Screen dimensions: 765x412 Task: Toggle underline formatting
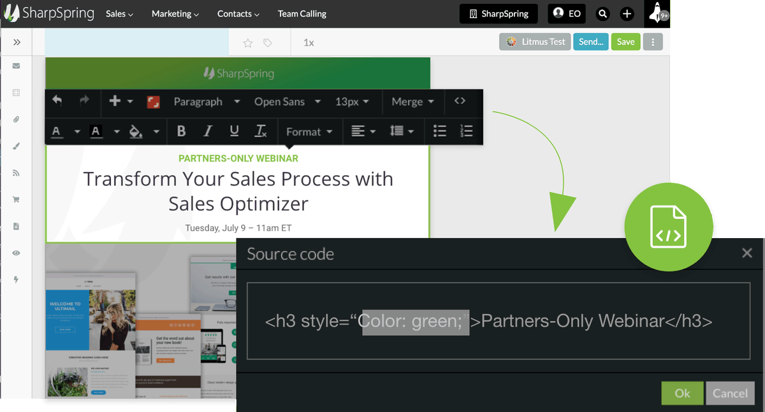tap(234, 131)
